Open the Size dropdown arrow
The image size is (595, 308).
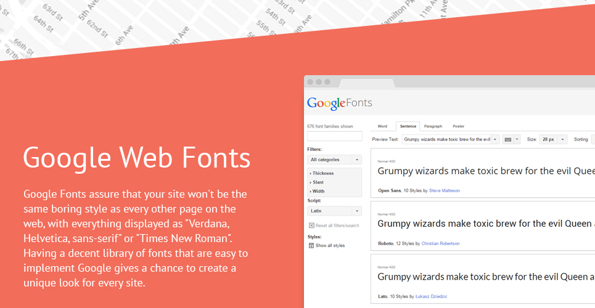(x=562, y=140)
